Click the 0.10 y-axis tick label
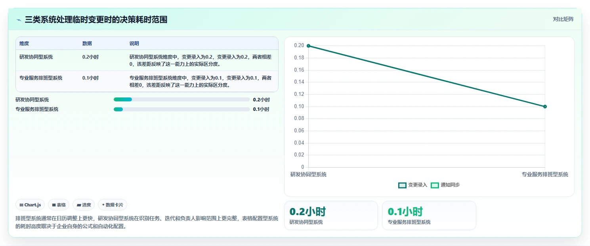The width and height of the screenshot is (590, 246). tap(299, 106)
